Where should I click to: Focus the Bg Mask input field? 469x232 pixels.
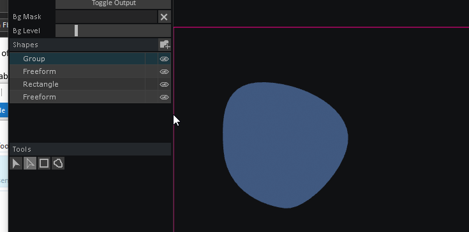coord(107,17)
